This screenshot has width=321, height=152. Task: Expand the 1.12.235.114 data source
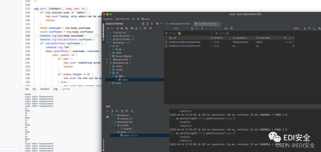pyautogui.click(x=107, y=33)
